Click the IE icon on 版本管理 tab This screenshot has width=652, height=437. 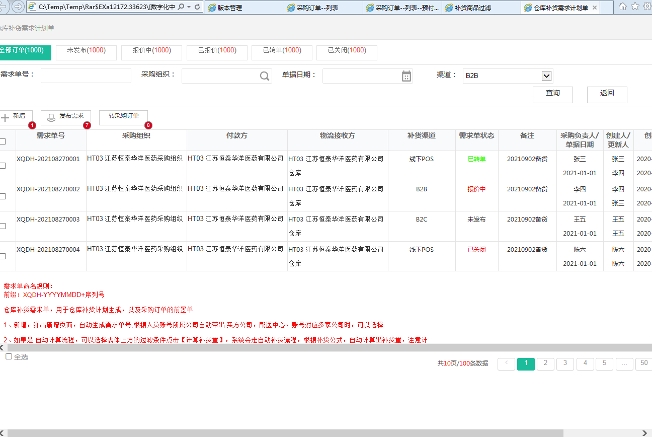(x=212, y=8)
